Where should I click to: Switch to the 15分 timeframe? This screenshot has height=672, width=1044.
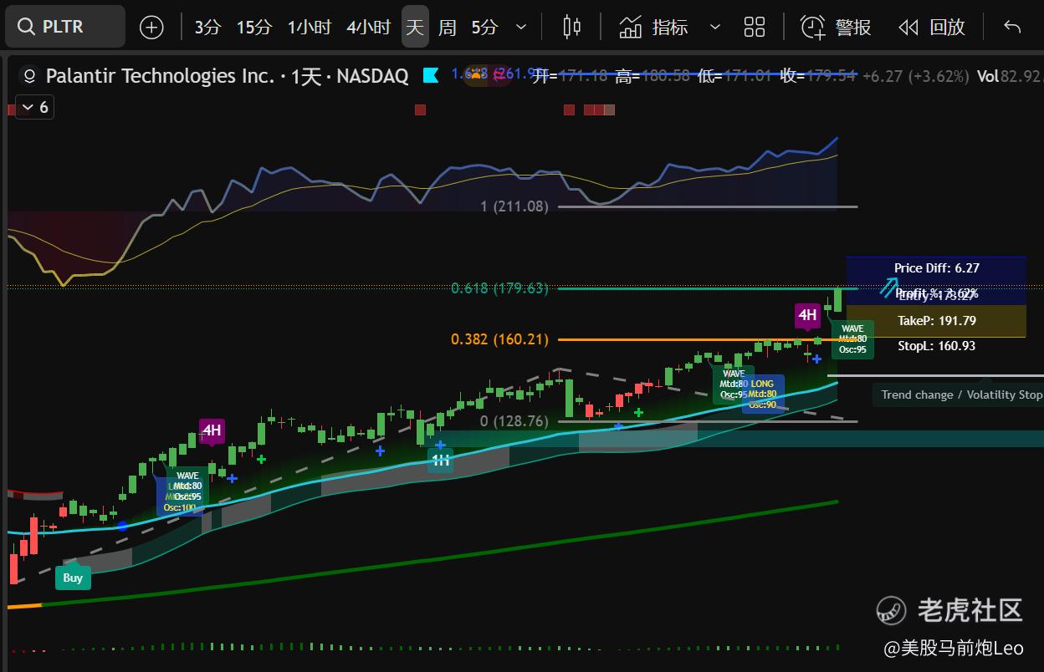pyautogui.click(x=254, y=27)
